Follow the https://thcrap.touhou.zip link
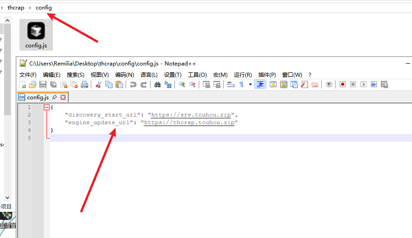Image resolution: width=412 pixels, height=238 pixels. 189,122
